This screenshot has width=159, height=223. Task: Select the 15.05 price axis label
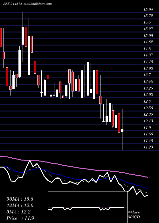pos(148,35)
